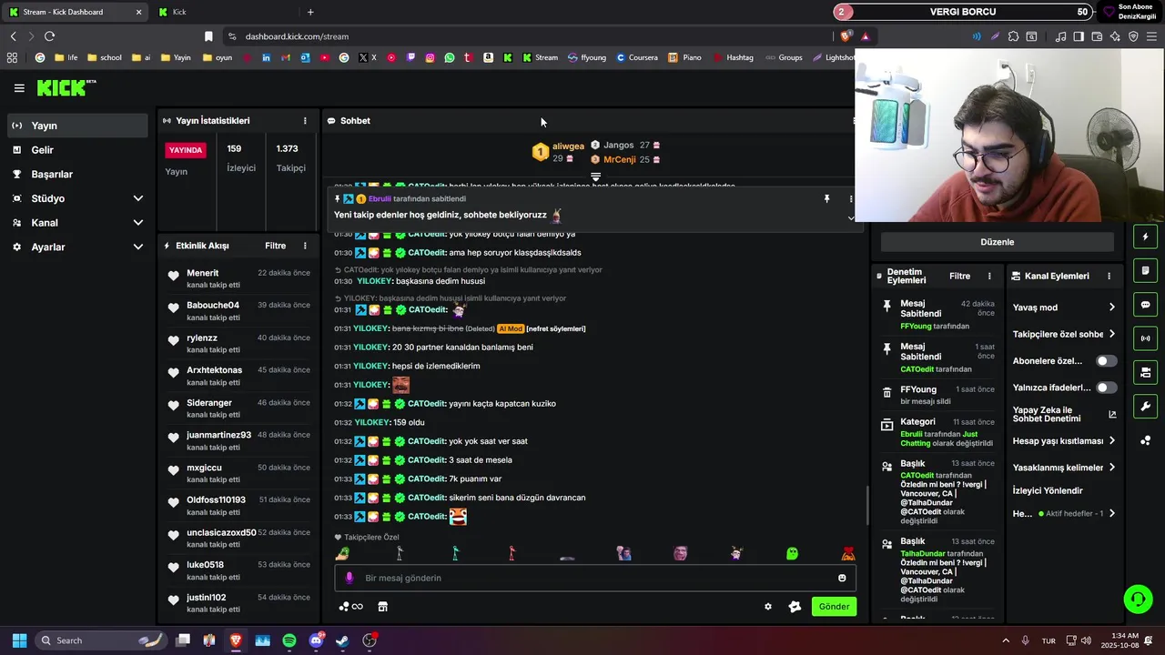Screen dimensions: 1165x655
Task: Click the chat scrollbar
Action: 867,505
